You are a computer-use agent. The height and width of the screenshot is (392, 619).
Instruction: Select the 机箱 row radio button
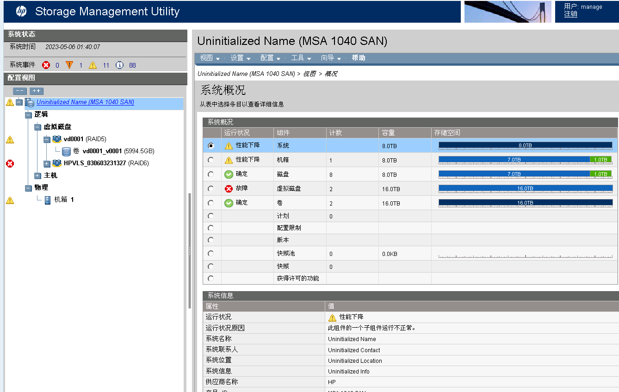(x=211, y=160)
